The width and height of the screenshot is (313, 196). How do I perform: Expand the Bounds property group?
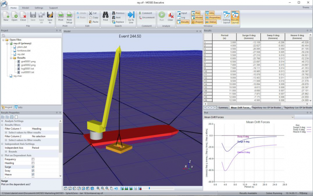(x=6, y=152)
